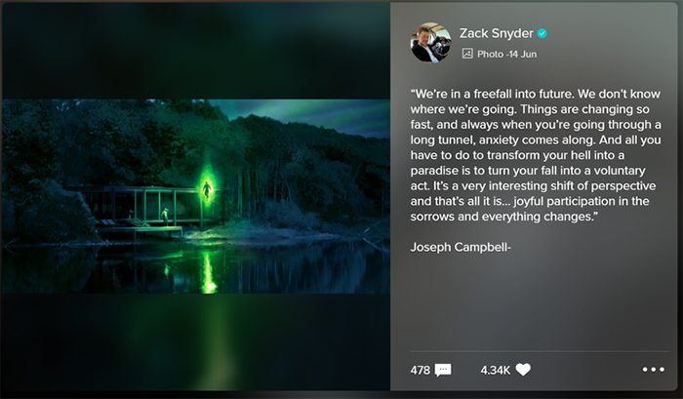Open the three dots more options menu
Viewport: 683px width, 399px height.
coord(654,370)
